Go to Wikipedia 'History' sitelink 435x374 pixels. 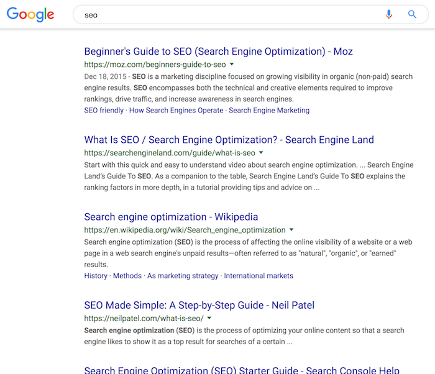[x=96, y=276]
